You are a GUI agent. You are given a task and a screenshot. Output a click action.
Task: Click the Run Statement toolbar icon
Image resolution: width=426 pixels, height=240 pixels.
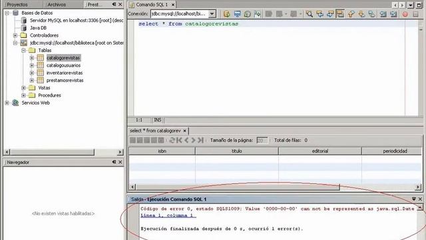pyautogui.click(x=237, y=14)
